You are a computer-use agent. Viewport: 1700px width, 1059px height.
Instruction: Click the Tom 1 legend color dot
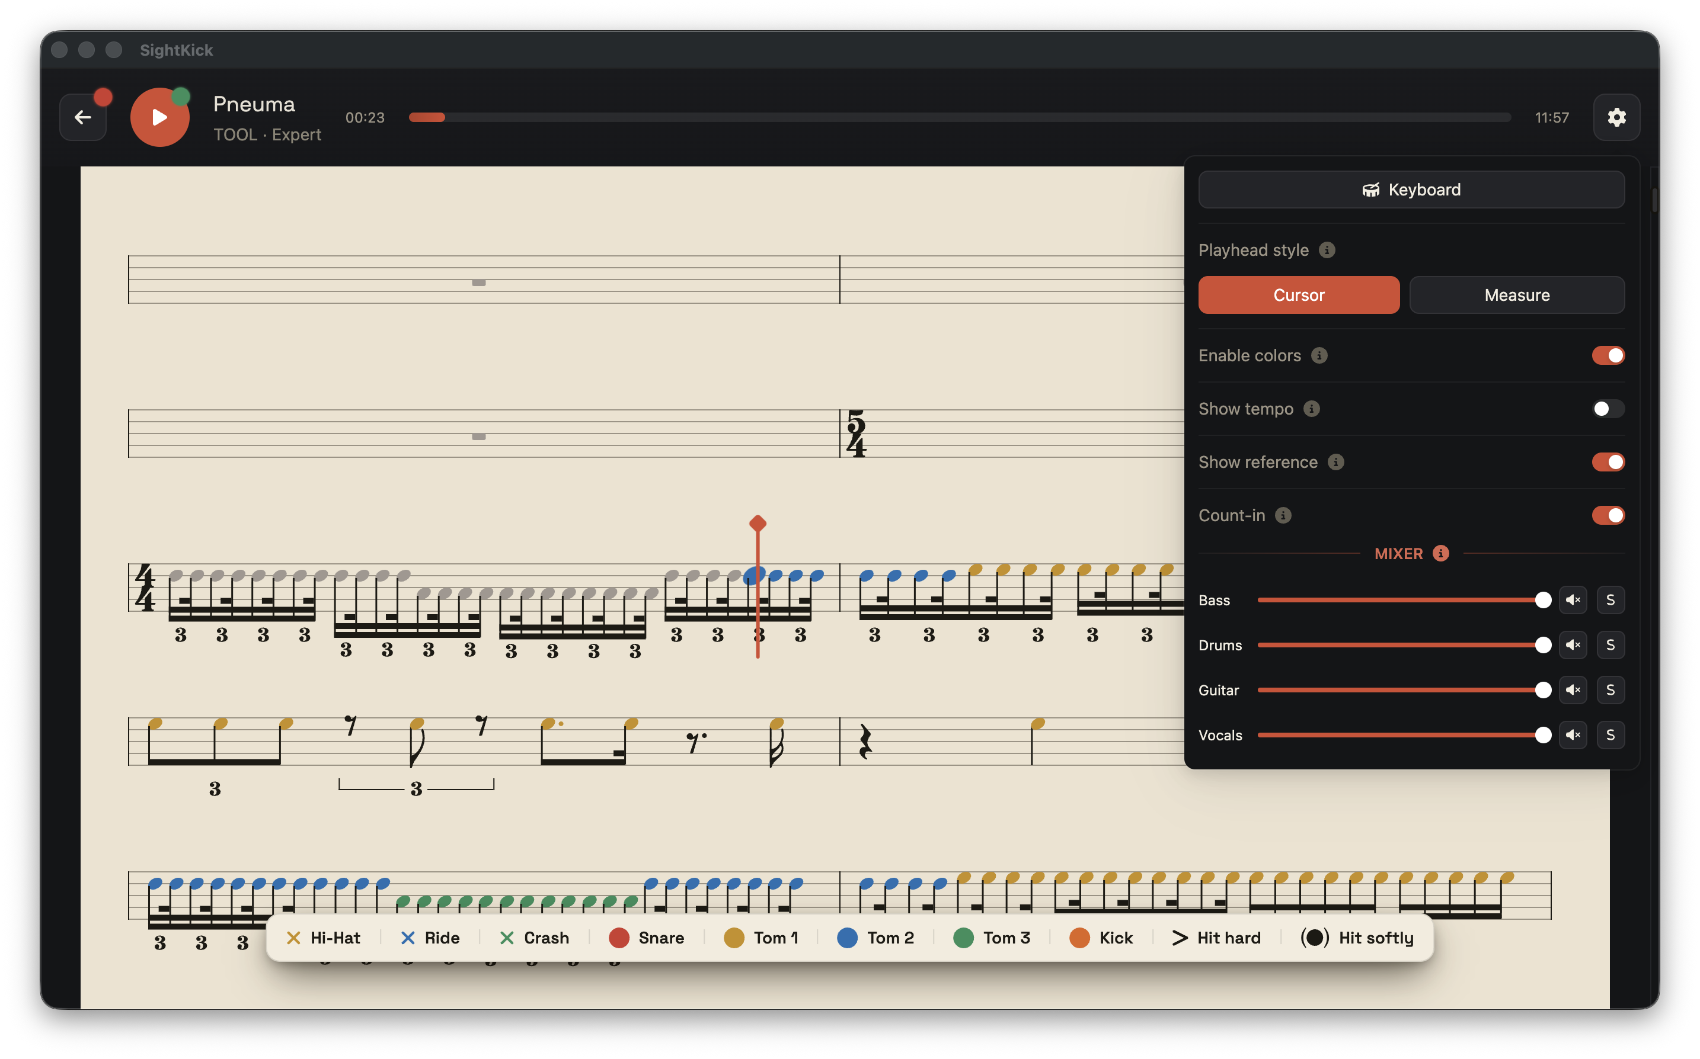tap(734, 938)
